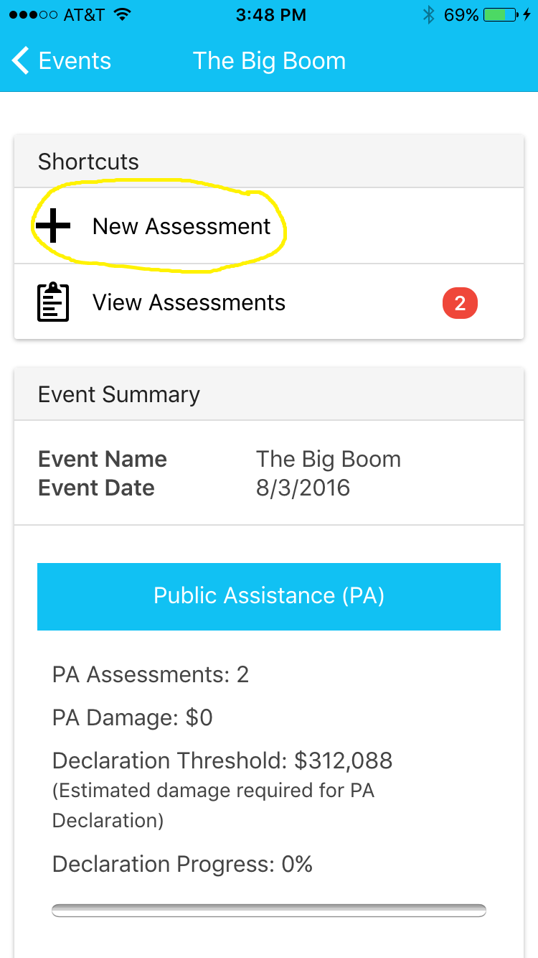Image resolution: width=538 pixels, height=958 pixels.
Task: Tap the Bluetooth icon in status bar
Action: pyautogui.click(x=429, y=14)
